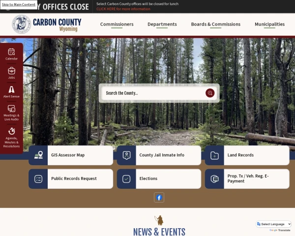
Task: Focus the Search the County field
Action: pyautogui.click(x=153, y=93)
